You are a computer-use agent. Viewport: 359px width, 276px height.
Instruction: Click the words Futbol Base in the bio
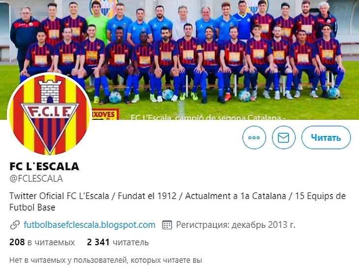32,208
